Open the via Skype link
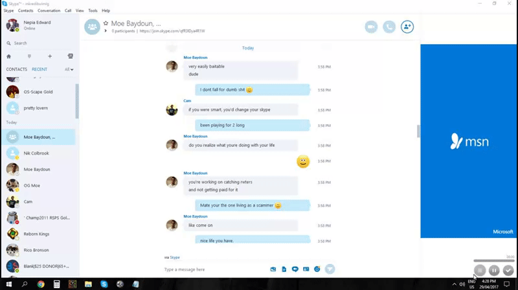 175,257
